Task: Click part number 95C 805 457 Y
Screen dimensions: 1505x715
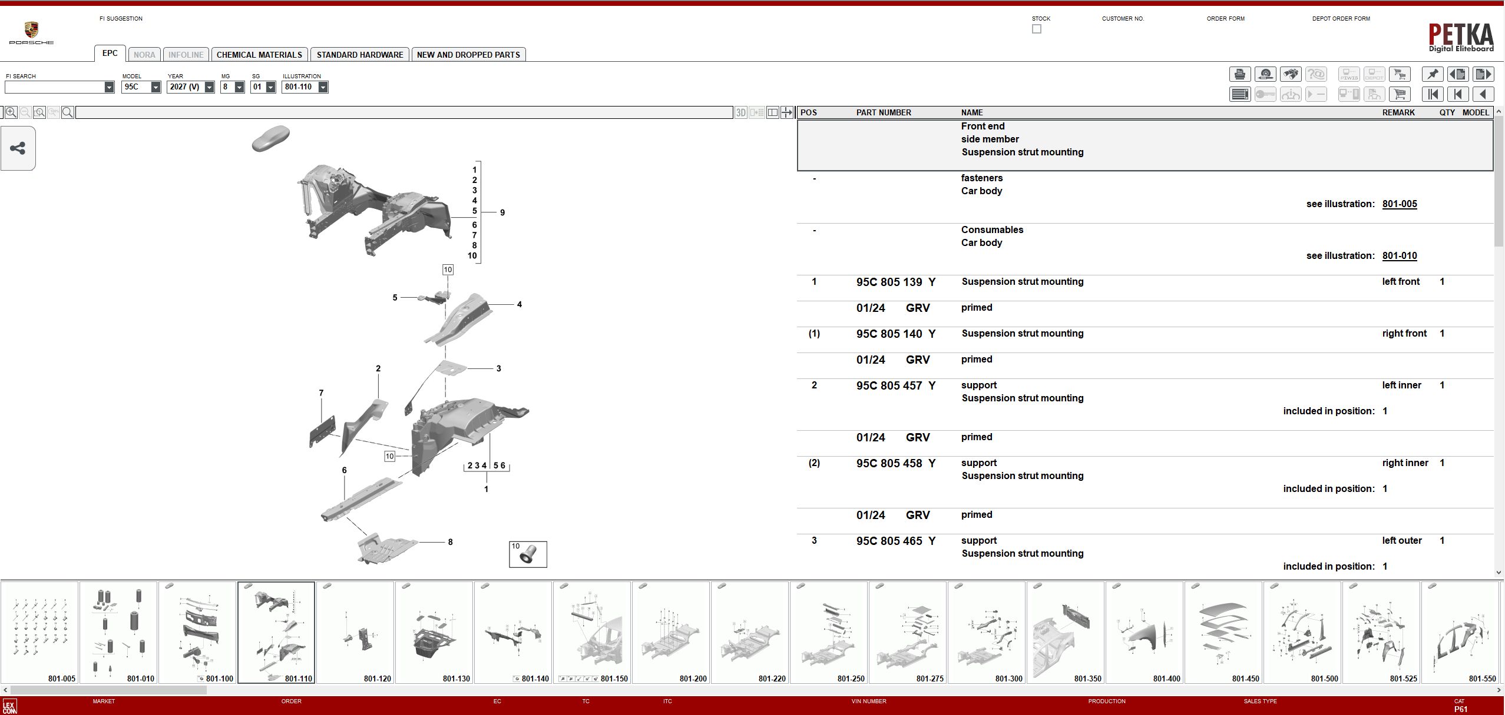Action: (896, 386)
